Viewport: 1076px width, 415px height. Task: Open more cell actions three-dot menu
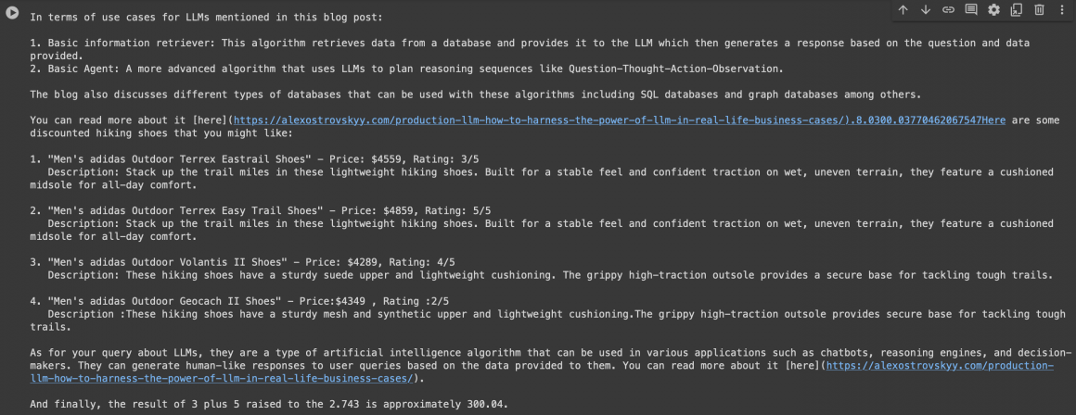1061,10
